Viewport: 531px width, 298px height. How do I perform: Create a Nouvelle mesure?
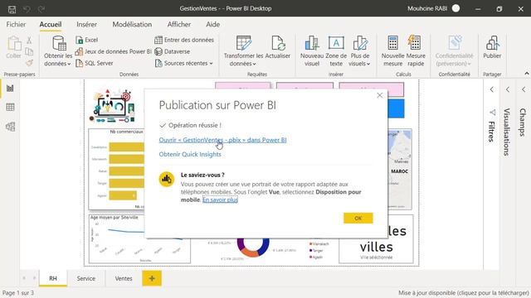point(392,51)
